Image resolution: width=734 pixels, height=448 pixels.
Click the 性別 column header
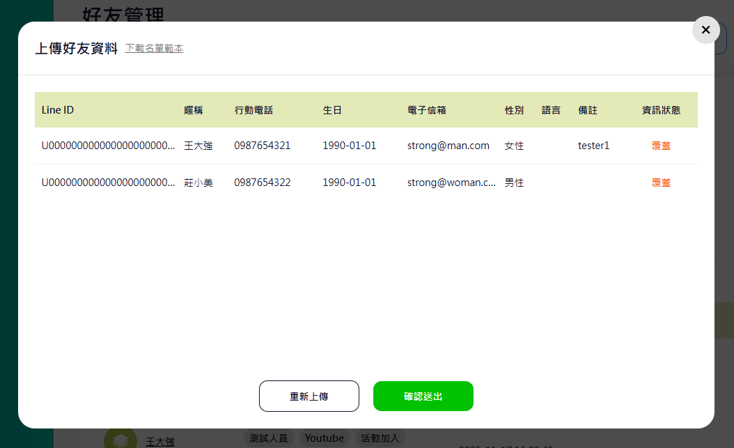click(514, 110)
